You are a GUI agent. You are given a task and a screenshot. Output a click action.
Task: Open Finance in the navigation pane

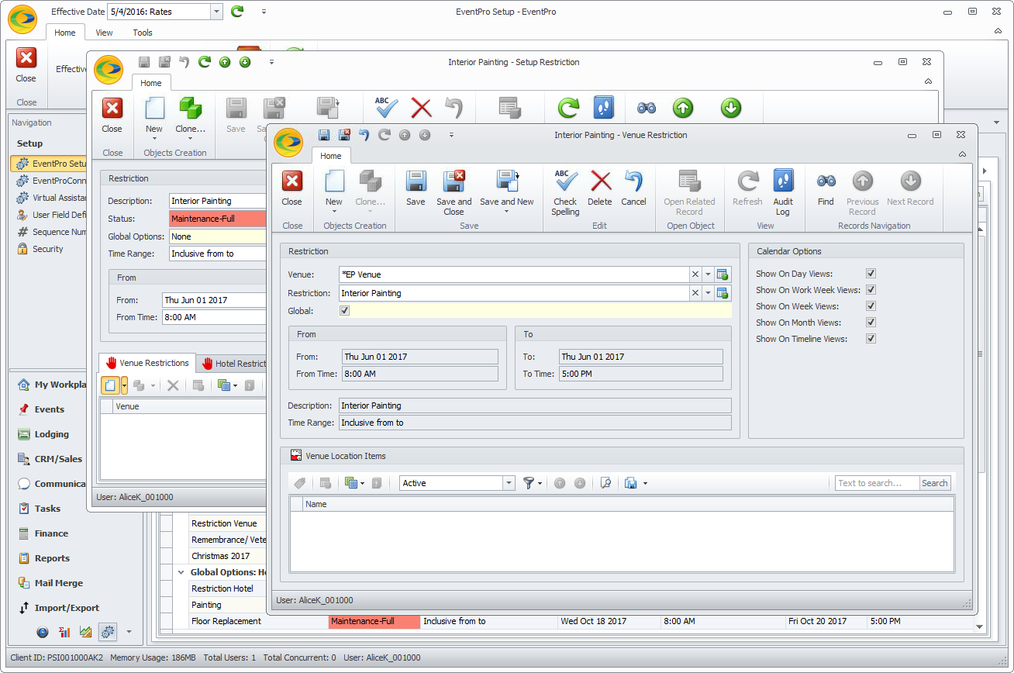[51, 533]
